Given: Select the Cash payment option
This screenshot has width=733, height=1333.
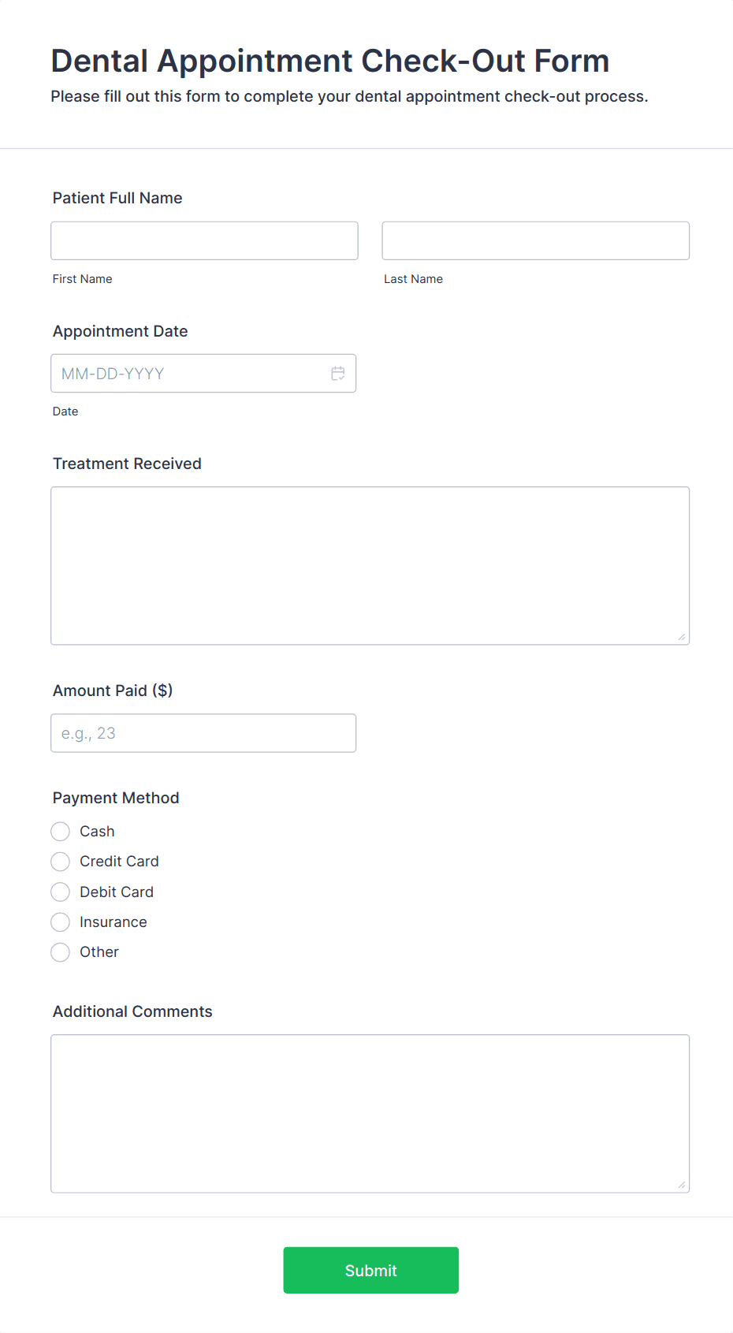Looking at the screenshot, I should point(60,831).
